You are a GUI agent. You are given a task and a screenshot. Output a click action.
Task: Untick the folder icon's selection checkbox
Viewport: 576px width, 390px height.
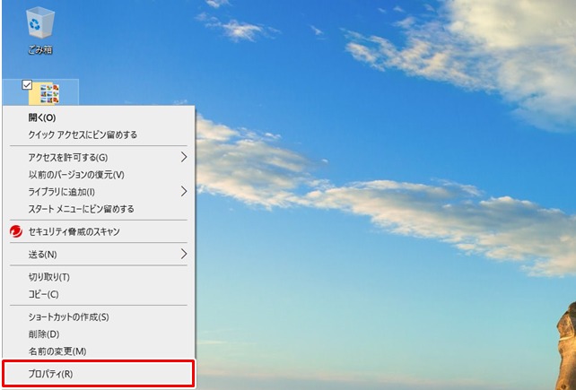[x=27, y=85]
